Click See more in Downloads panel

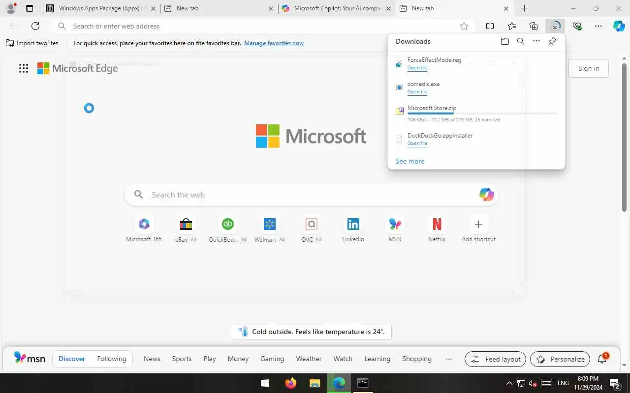click(x=410, y=161)
